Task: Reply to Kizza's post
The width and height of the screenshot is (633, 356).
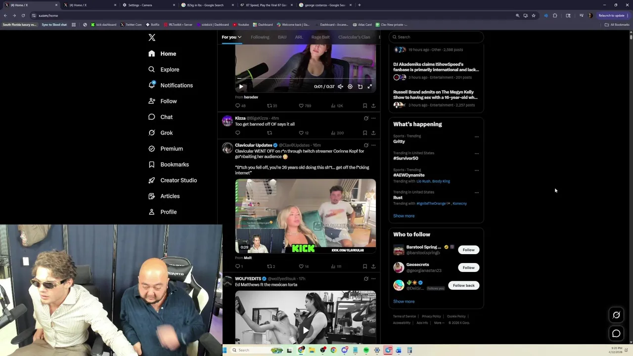Action: pos(237,133)
